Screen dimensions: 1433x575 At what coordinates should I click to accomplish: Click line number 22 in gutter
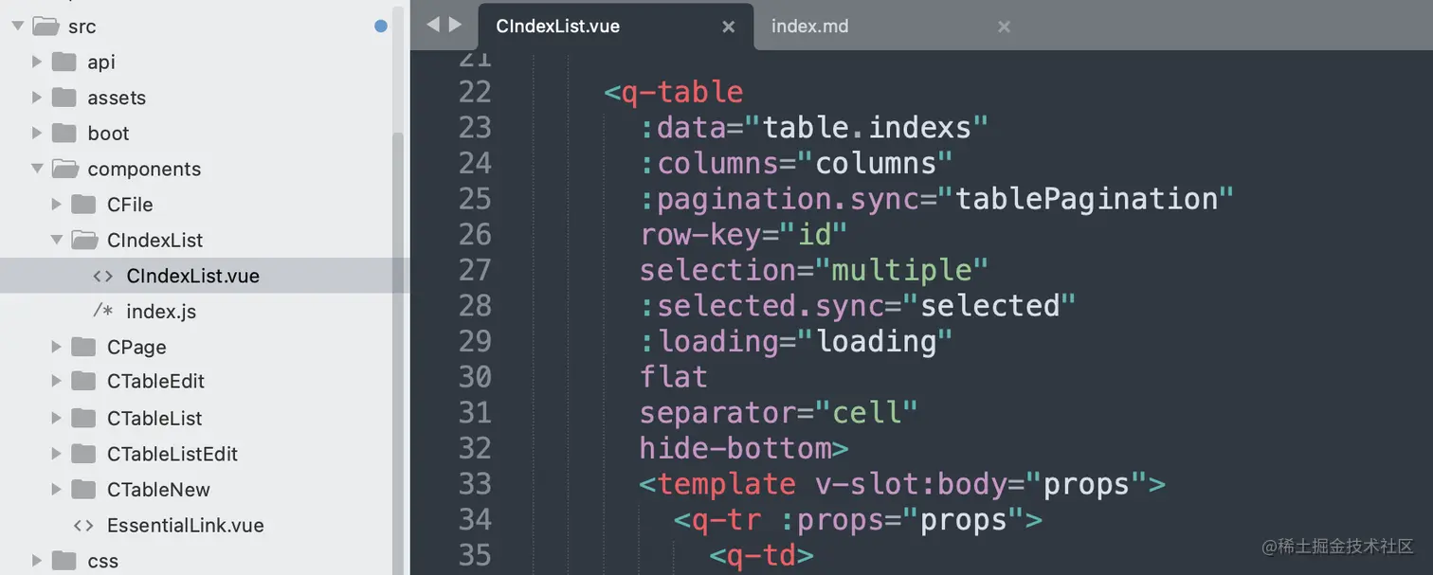pyautogui.click(x=475, y=92)
